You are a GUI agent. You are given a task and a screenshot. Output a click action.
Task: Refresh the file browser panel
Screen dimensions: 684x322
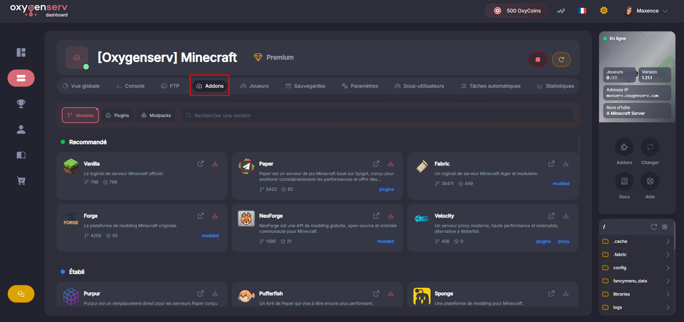654,227
